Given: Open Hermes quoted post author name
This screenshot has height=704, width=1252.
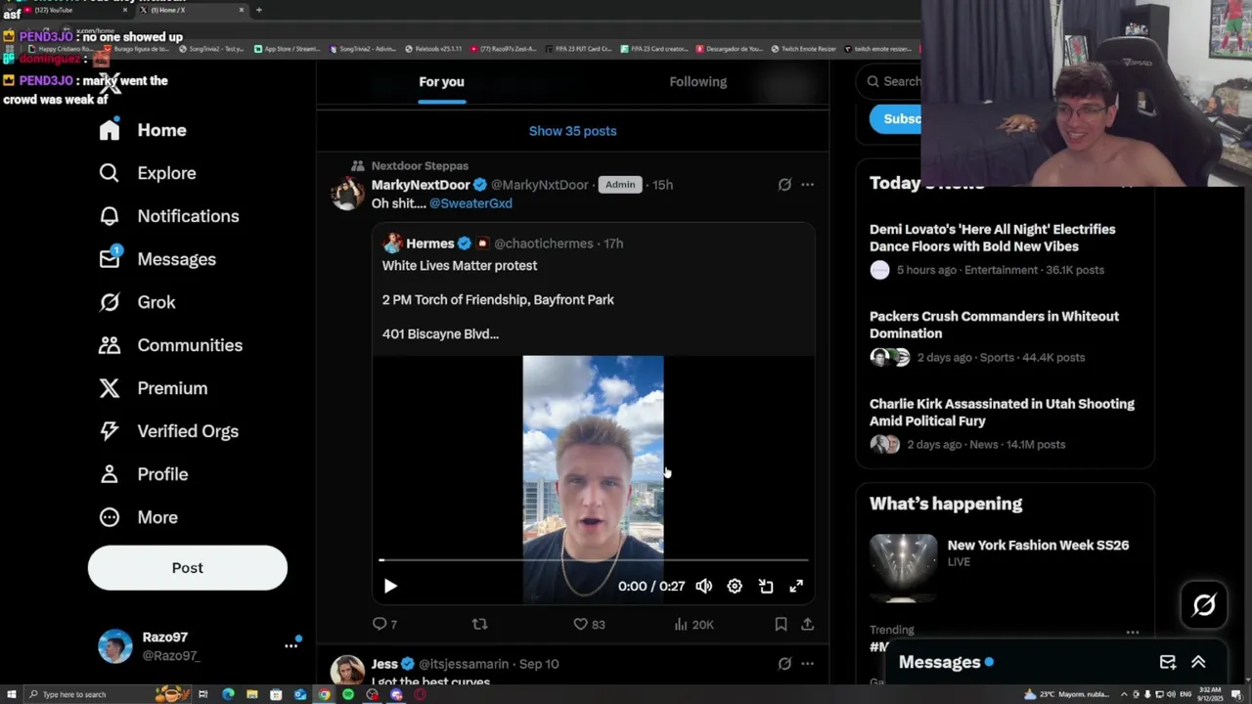Looking at the screenshot, I should [430, 243].
